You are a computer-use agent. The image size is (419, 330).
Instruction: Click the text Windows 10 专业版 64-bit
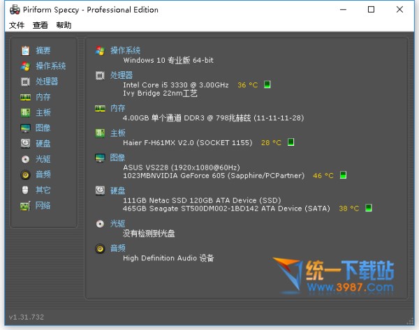[168, 60]
